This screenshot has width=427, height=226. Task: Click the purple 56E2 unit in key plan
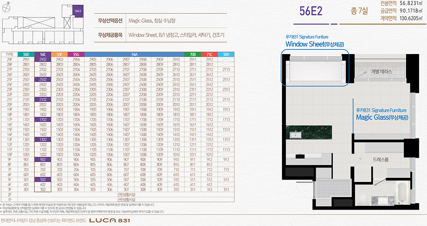[78, 11]
